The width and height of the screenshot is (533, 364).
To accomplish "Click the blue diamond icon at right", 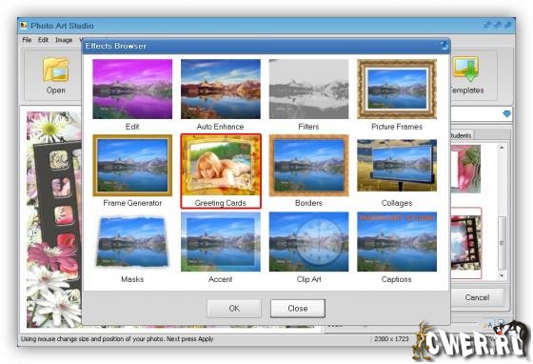I will [506, 114].
